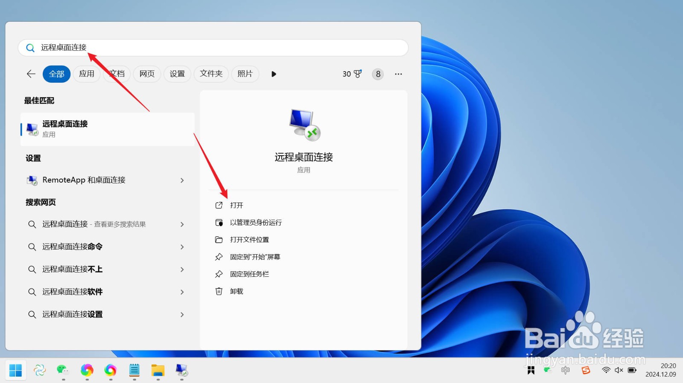Select the 文档 filter tab
The width and height of the screenshot is (683, 383).
tap(117, 74)
